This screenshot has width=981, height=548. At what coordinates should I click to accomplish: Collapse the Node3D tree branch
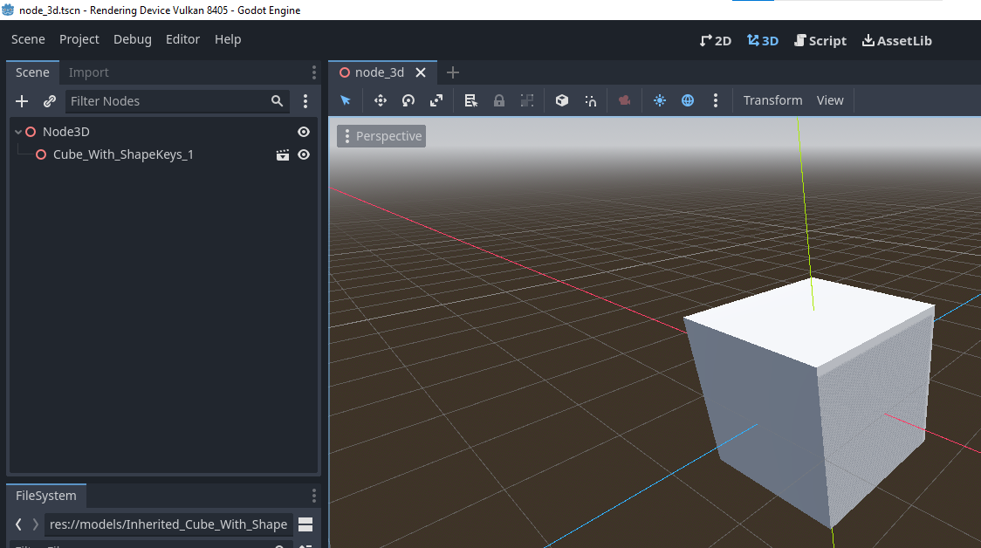[17, 131]
